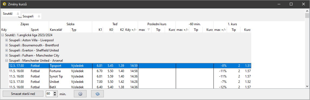310x100 pixels.
Task: Click the Sport column header
Action: (40, 30)
